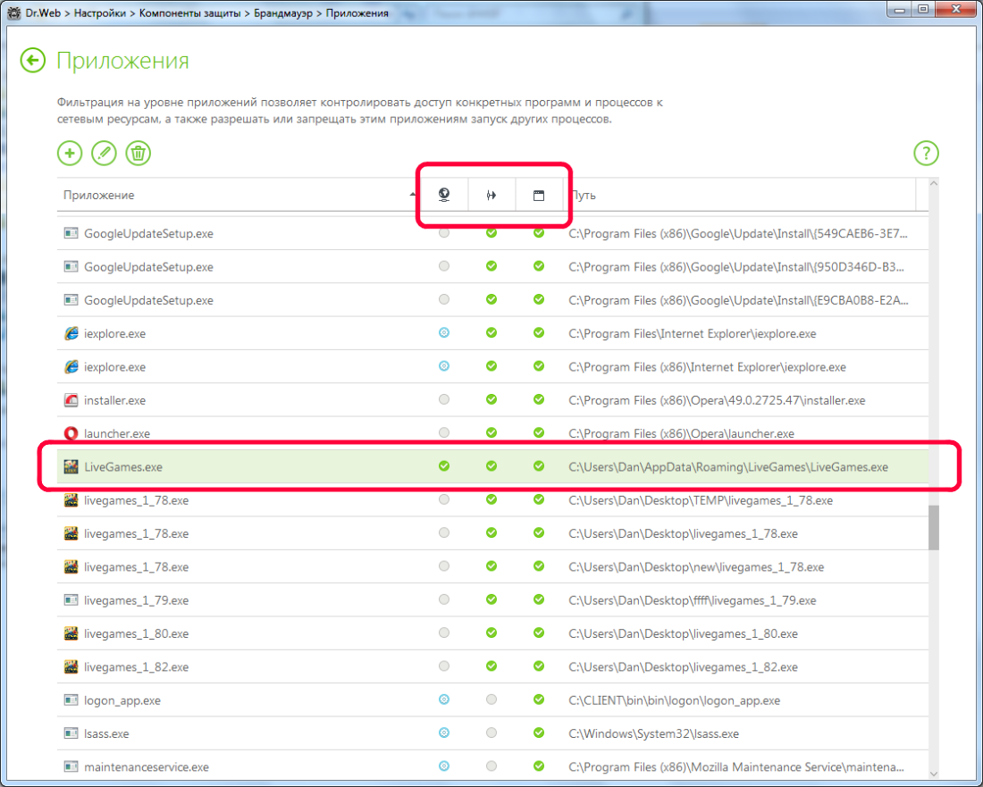Screen dimensions: 983x787
Task: Click the icon beside livegames_1_82.exe
Action: tap(71, 666)
